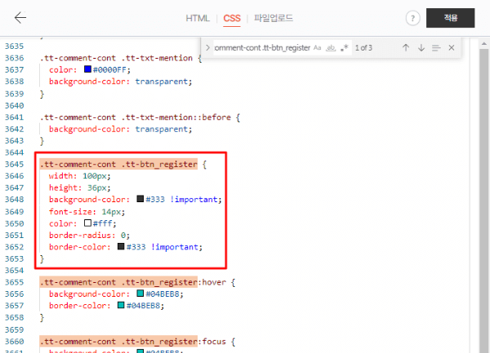Click 'transparent' value on line 3642
Image resolution: width=490 pixels, height=353 pixels.
click(x=162, y=129)
